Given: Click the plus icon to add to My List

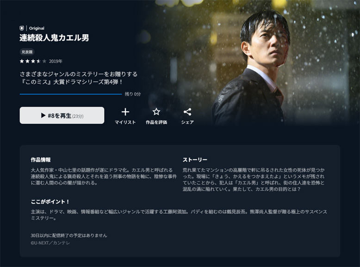Looking at the screenshot, I should [125, 112].
